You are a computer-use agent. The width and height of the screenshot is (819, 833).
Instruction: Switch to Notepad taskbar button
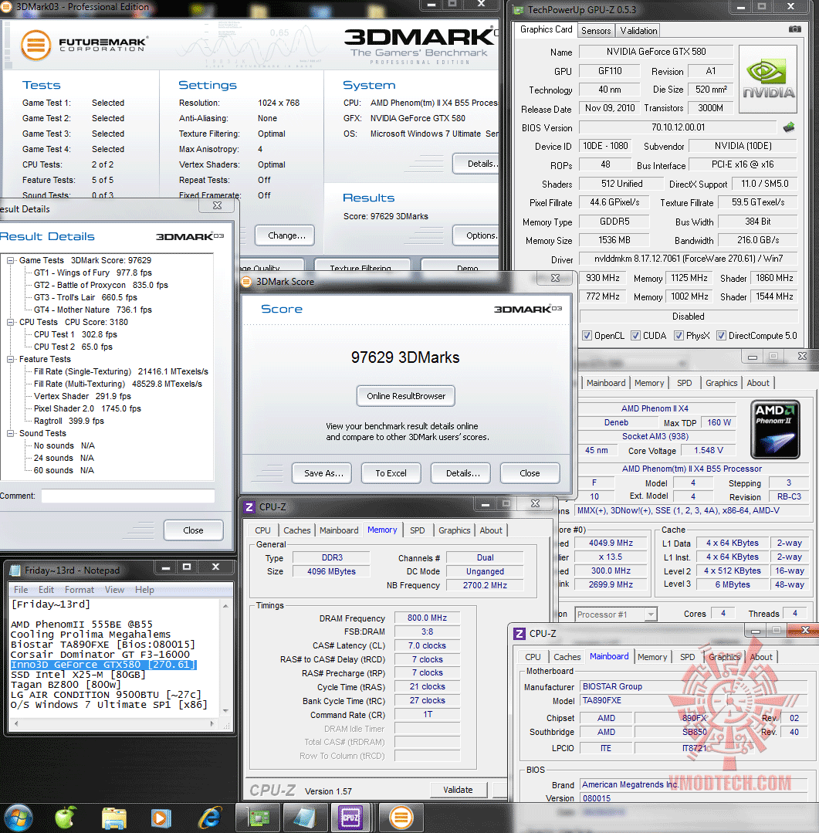(305, 818)
